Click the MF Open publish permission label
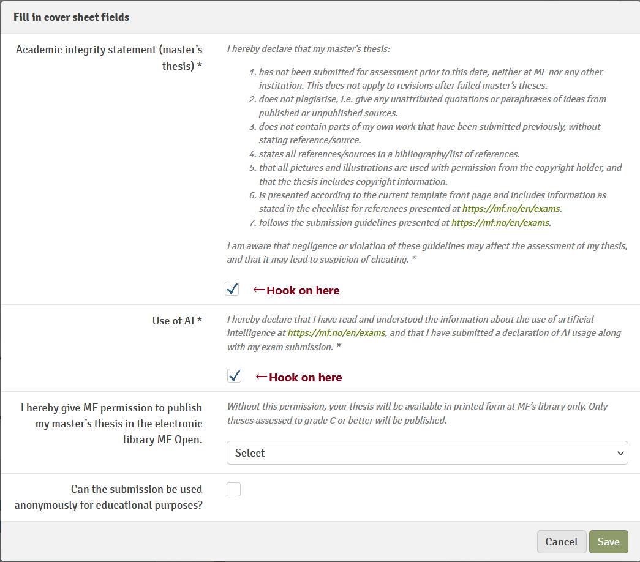 pyautogui.click(x=111, y=424)
